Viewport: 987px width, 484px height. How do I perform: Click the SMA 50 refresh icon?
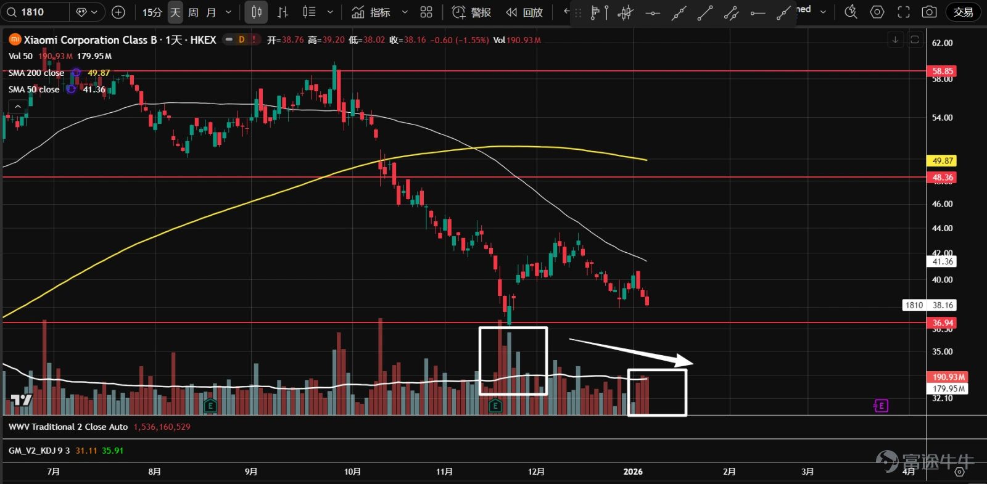pos(71,89)
